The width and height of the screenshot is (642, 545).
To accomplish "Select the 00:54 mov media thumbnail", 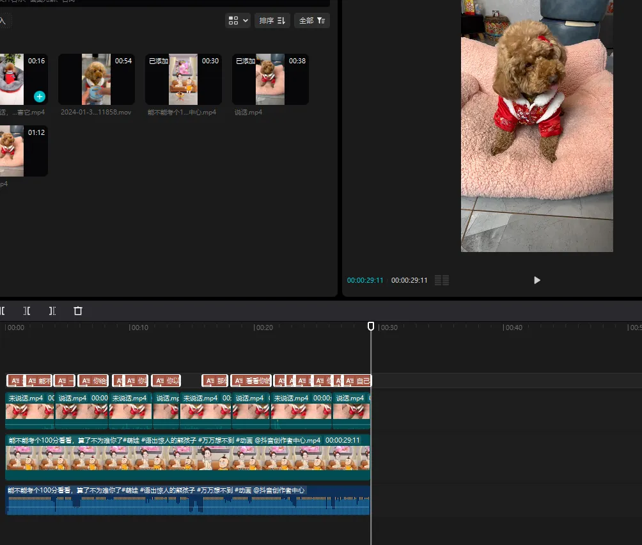I will pos(96,79).
